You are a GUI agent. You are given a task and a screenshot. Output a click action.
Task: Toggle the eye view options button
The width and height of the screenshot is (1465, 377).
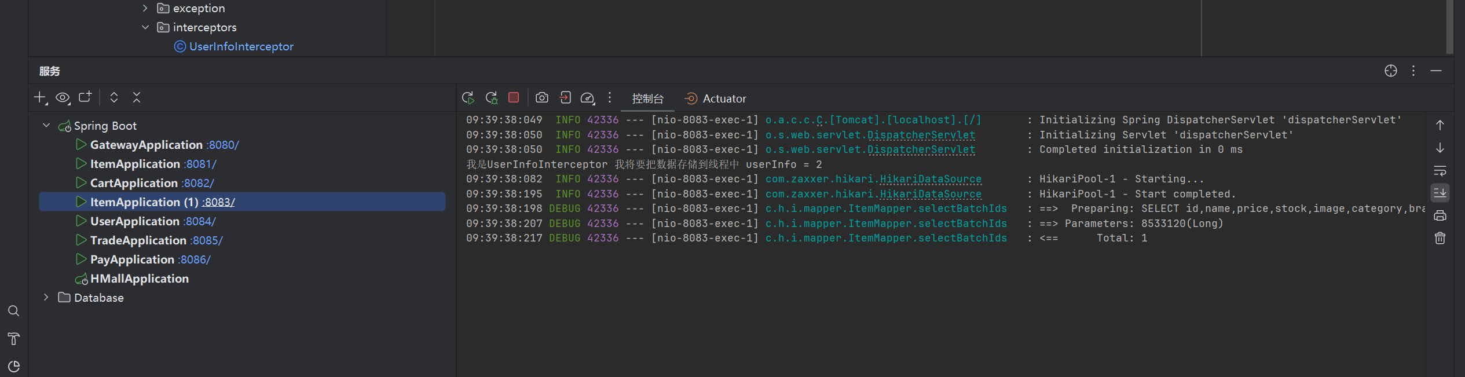click(63, 98)
